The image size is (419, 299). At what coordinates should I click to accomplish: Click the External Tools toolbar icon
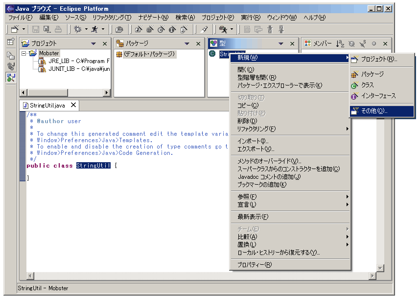click(x=223, y=29)
